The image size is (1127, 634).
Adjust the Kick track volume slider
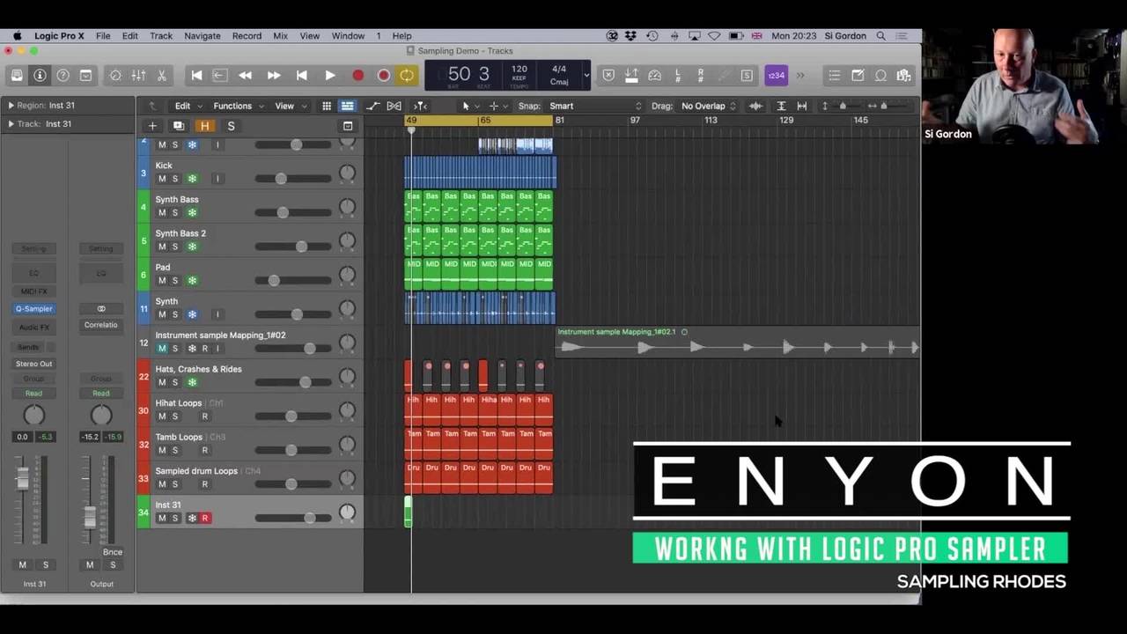tap(281, 179)
